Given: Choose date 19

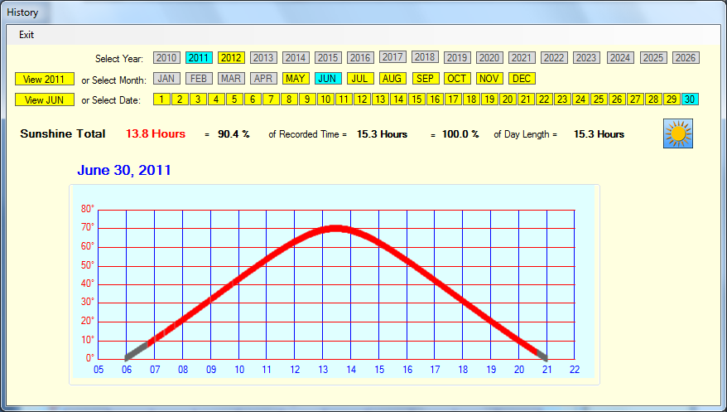Looking at the screenshot, I should point(489,99).
